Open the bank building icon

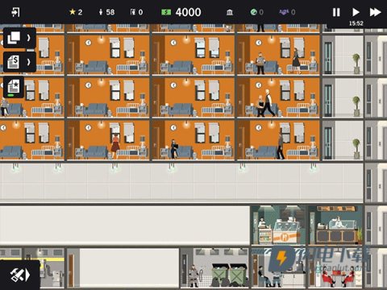pos(230,12)
